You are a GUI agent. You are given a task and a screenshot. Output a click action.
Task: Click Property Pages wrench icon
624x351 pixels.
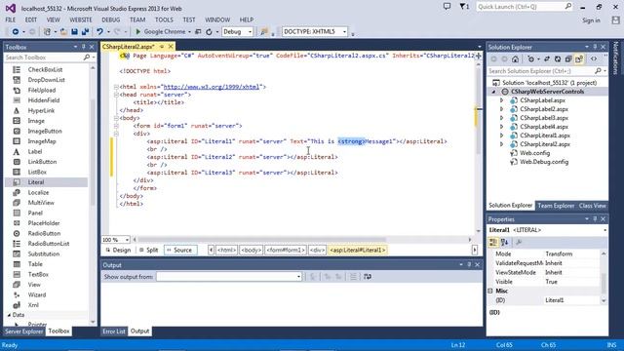[x=519, y=242]
